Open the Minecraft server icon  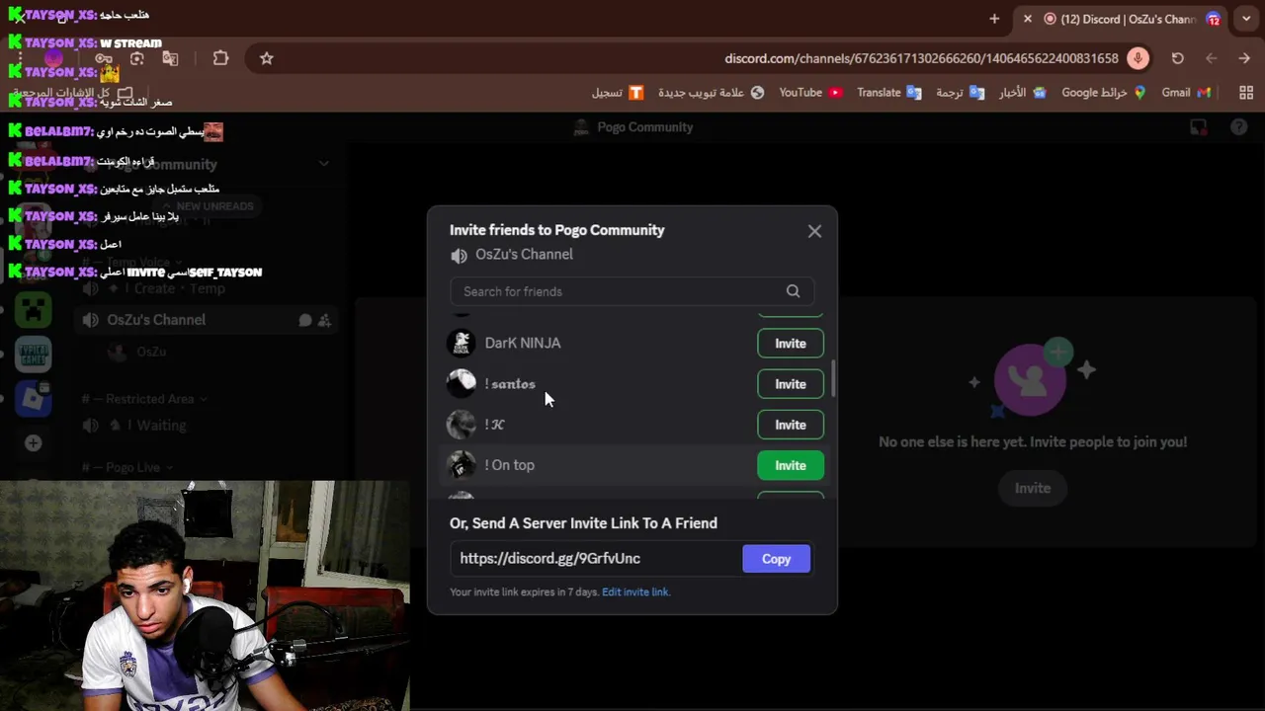33,309
